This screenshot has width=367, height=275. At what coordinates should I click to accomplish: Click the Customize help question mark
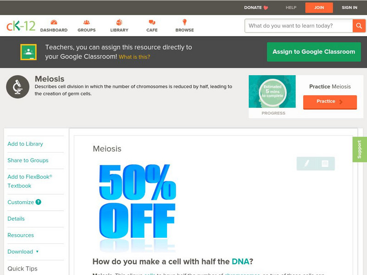point(38,202)
